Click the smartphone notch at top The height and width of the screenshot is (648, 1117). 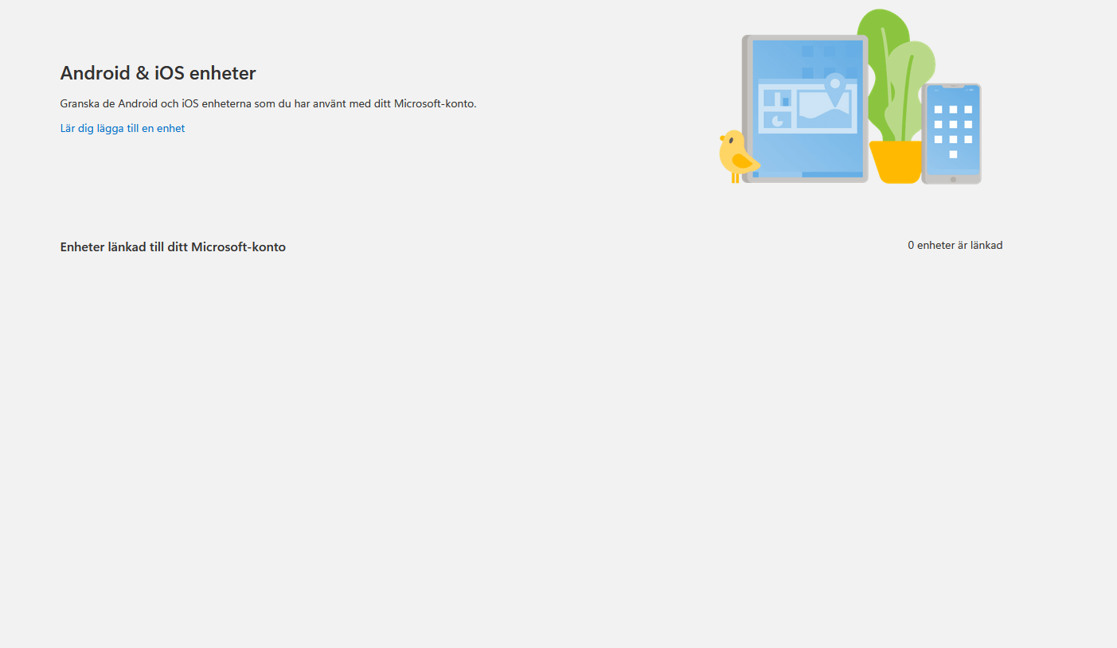click(953, 86)
